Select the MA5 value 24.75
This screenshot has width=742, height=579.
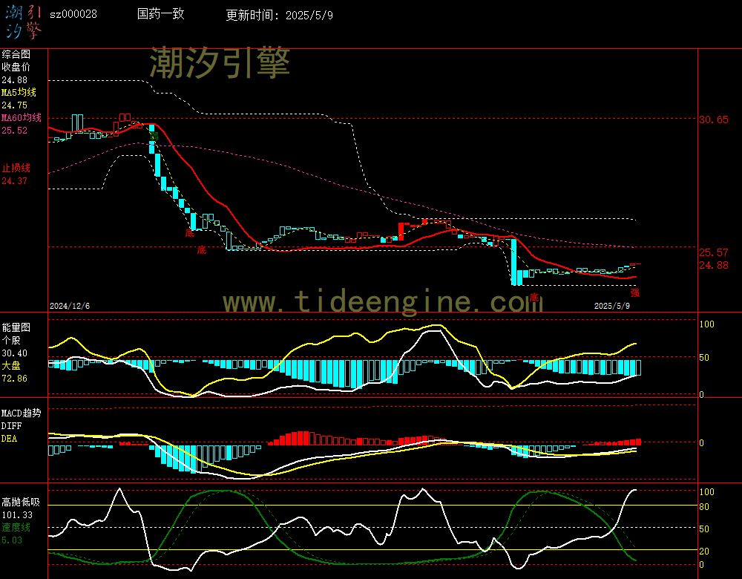(15, 105)
